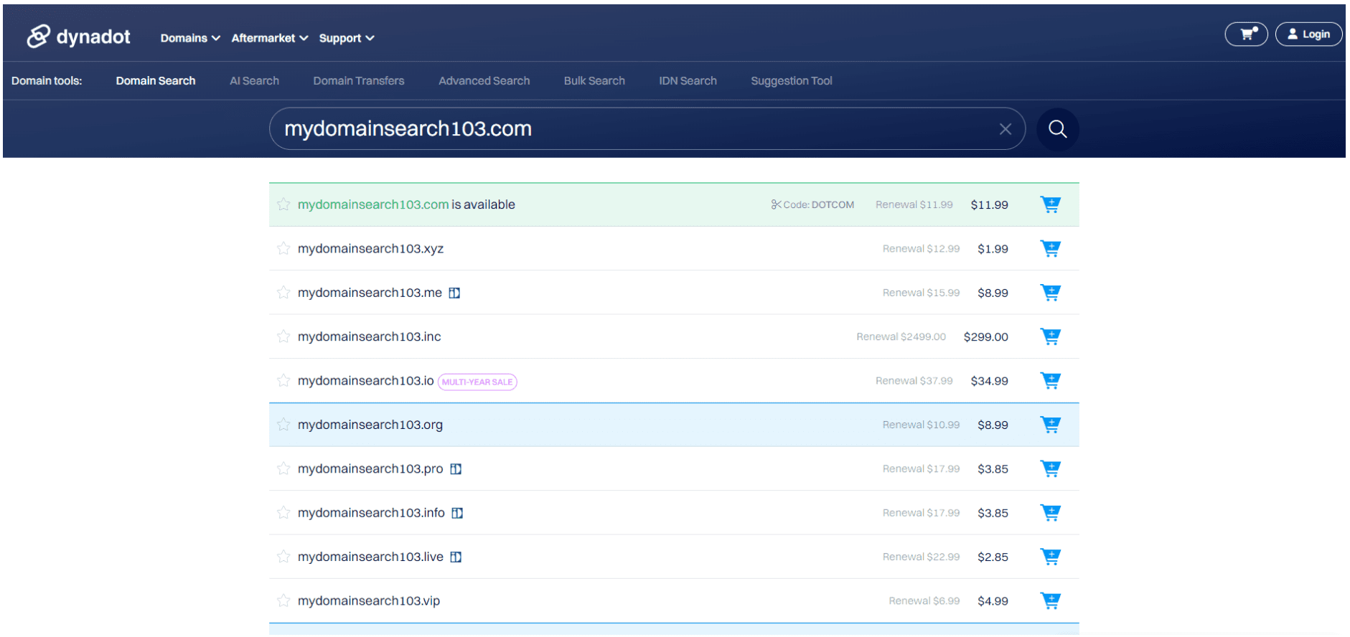Click the Renewal $2499.00 text
This screenshot has width=1350, height=637.
pos(901,336)
